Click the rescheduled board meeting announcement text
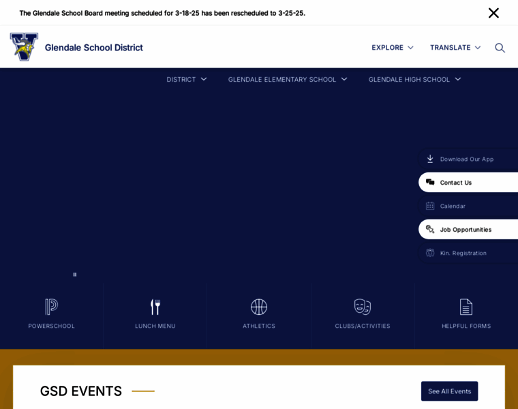The width and height of the screenshot is (518, 409). [x=162, y=13]
